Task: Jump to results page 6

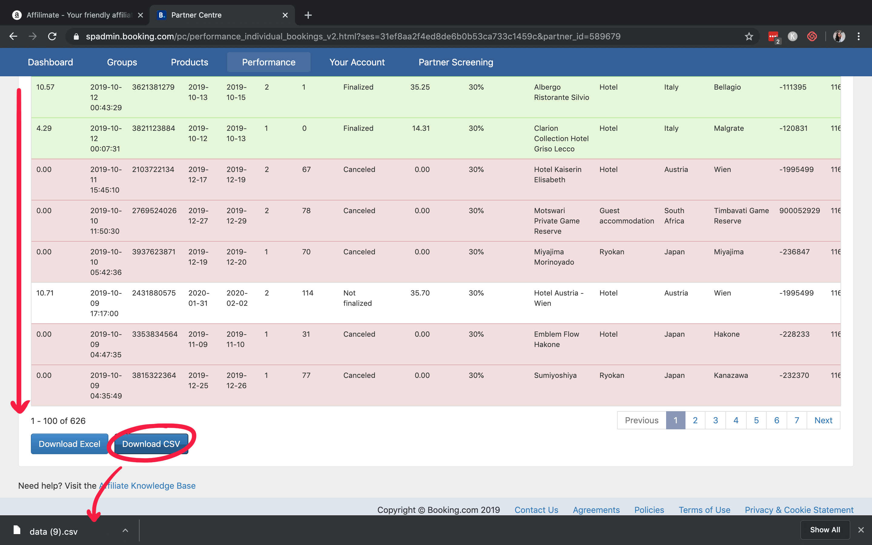Action: point(777,420)
